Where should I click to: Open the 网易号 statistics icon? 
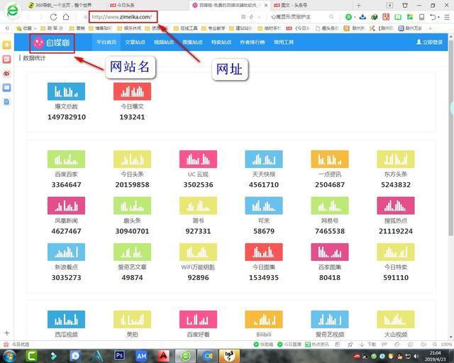pos(330,206)
